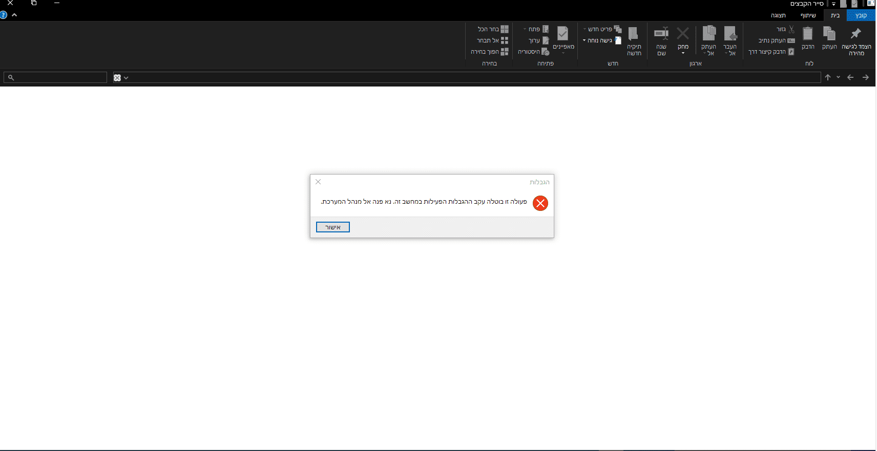This screenshot has width=877, height=451.
Task: Click the quick access New folder icon
Action: 843,3
